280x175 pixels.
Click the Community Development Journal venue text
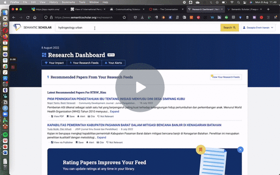click(107, 103)
